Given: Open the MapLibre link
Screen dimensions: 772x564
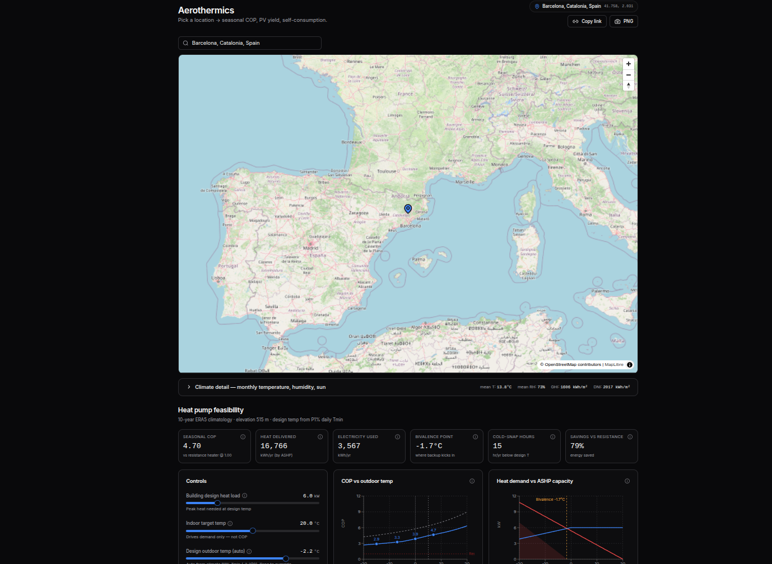Looking at the screenshot, I should point(614,365).
